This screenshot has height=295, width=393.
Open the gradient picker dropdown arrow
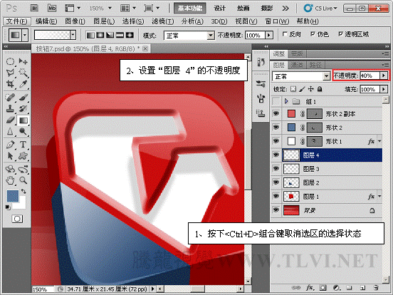click(73, 35)
